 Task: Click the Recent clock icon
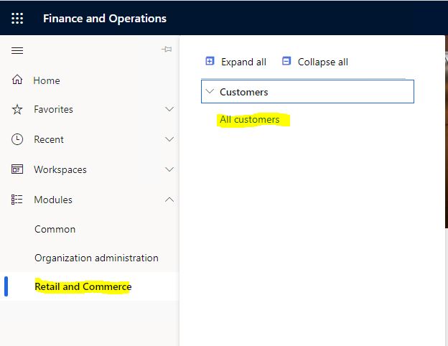(17, 139)
